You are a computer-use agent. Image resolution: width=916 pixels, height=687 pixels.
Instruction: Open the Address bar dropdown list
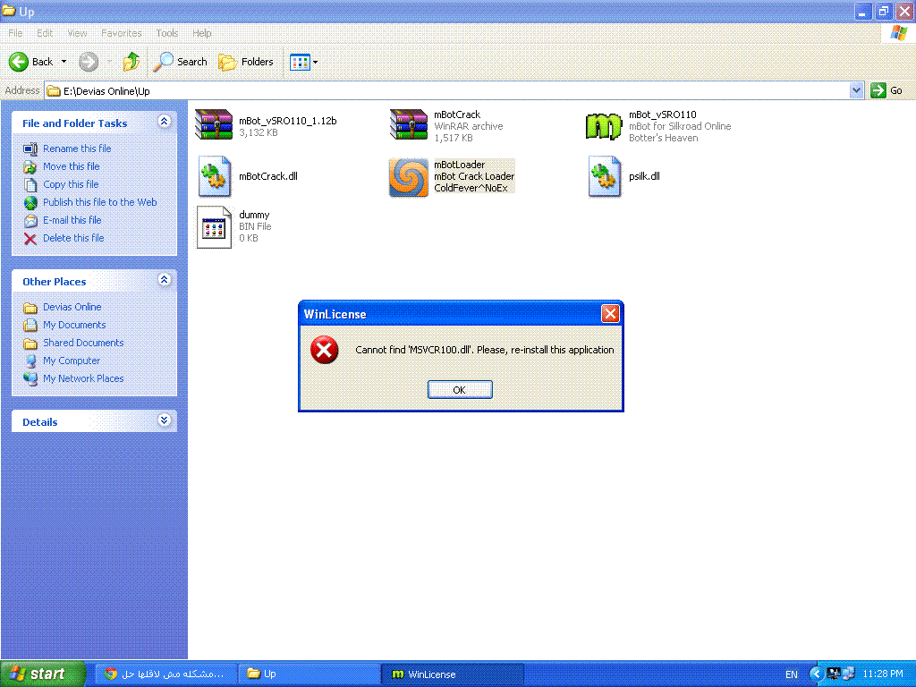856,90
